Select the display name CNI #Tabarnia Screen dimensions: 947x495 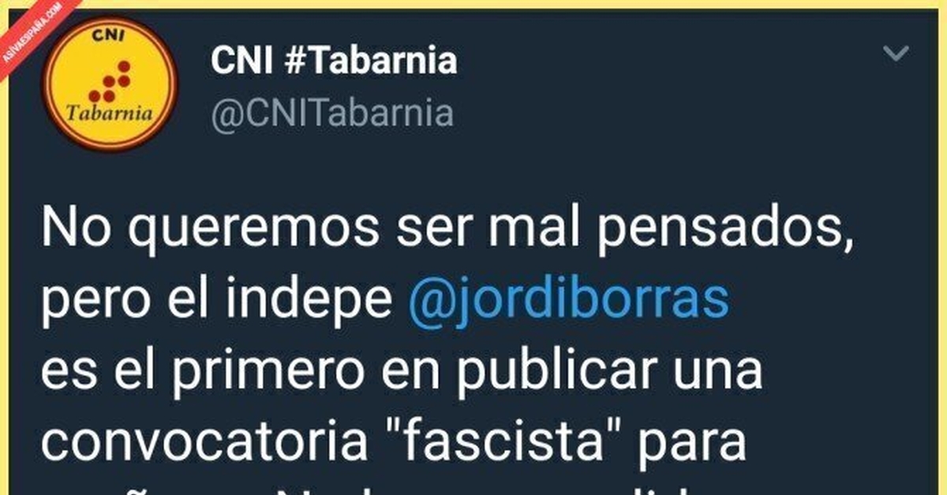334,61
